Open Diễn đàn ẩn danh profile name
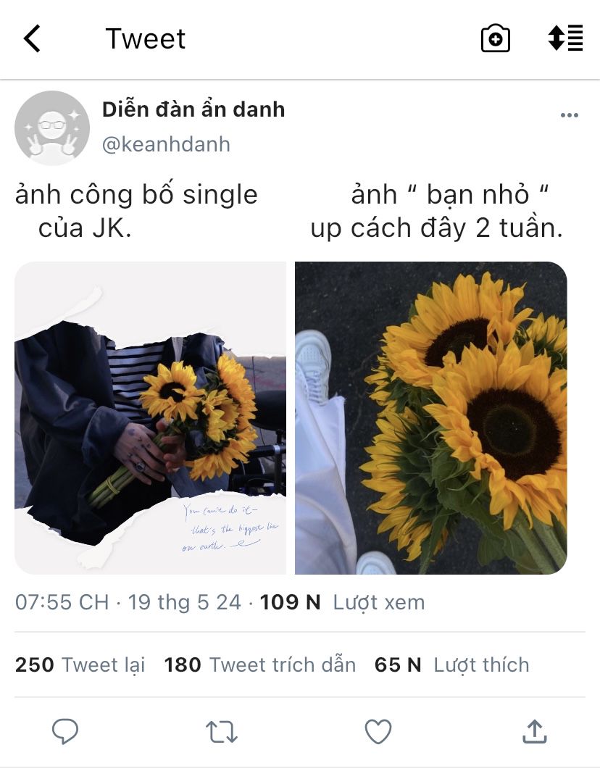The width and height of the screenshot is (600, 771). 193,109
